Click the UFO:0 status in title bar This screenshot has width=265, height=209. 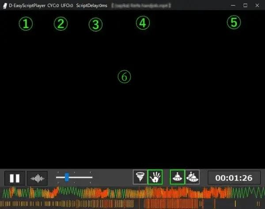tap(66, 5)
